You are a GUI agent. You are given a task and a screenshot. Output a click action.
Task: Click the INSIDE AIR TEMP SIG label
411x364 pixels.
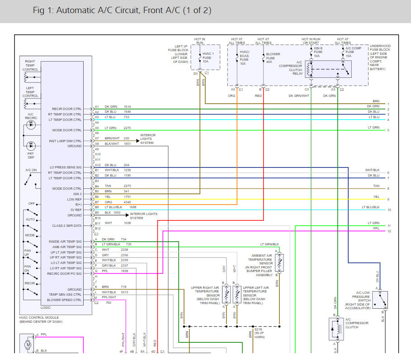tap(65, 241)
